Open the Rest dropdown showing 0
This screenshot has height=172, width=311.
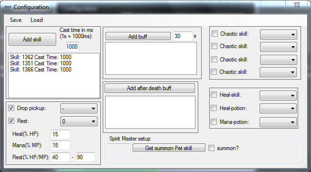tap(79, 121)
